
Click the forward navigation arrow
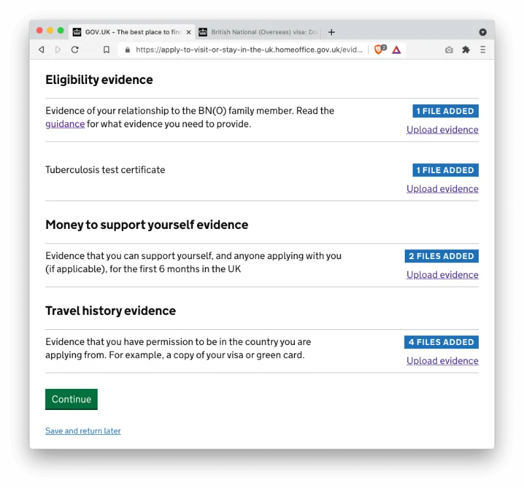pyautogui.click(x=58, y=50)
